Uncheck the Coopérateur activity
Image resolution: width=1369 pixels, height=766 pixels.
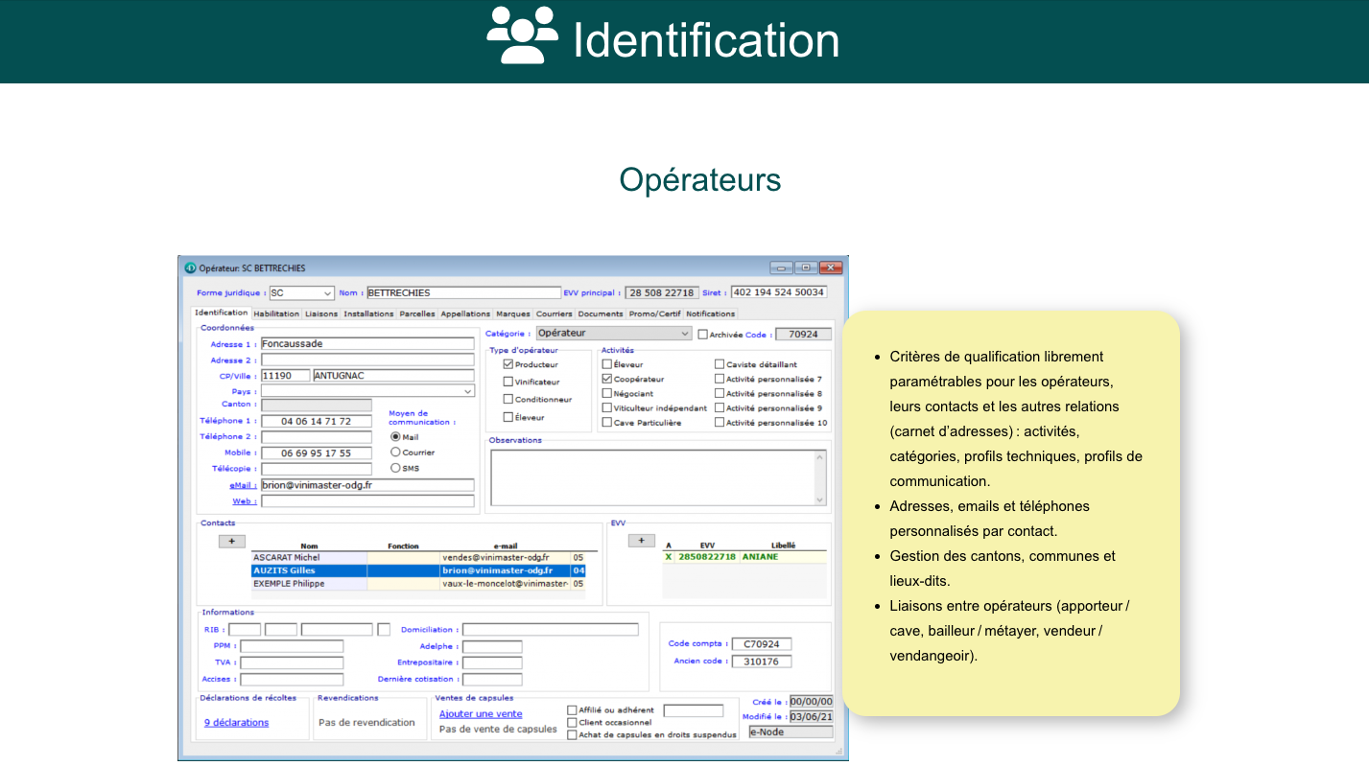tap(606, 379)
